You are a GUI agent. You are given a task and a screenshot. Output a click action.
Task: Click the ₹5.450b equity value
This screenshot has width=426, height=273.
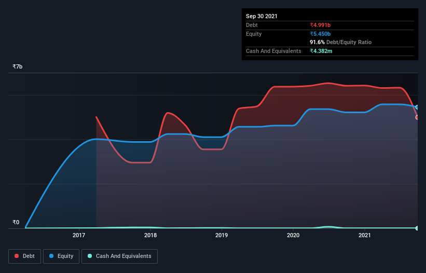pos(320,34)
